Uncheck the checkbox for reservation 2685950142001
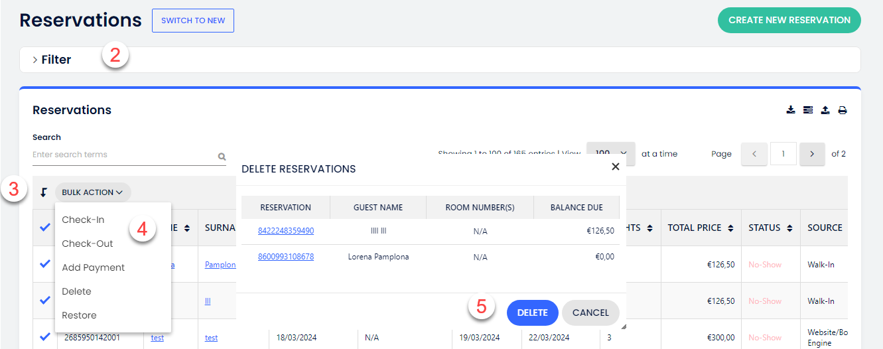The image size is (883, 349). click(x=44, y=337)
